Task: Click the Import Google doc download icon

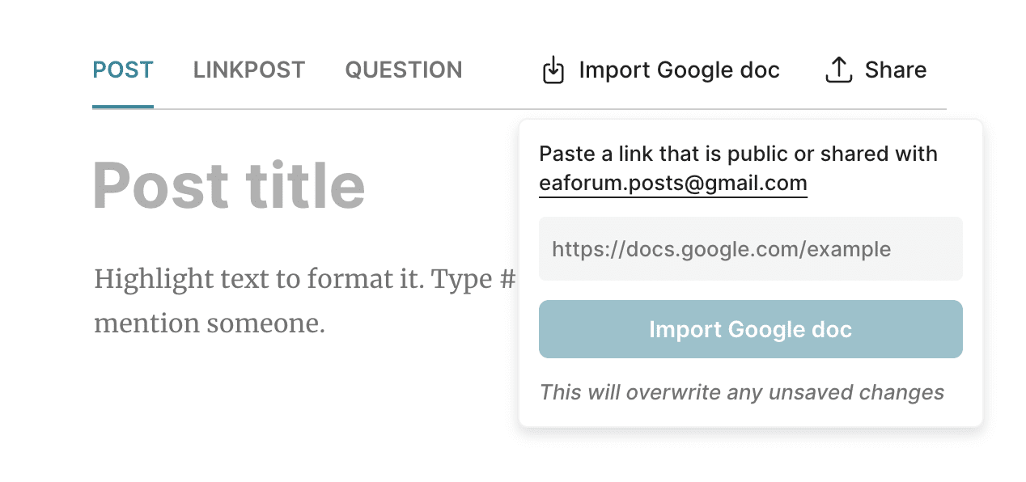Action: 553,70
